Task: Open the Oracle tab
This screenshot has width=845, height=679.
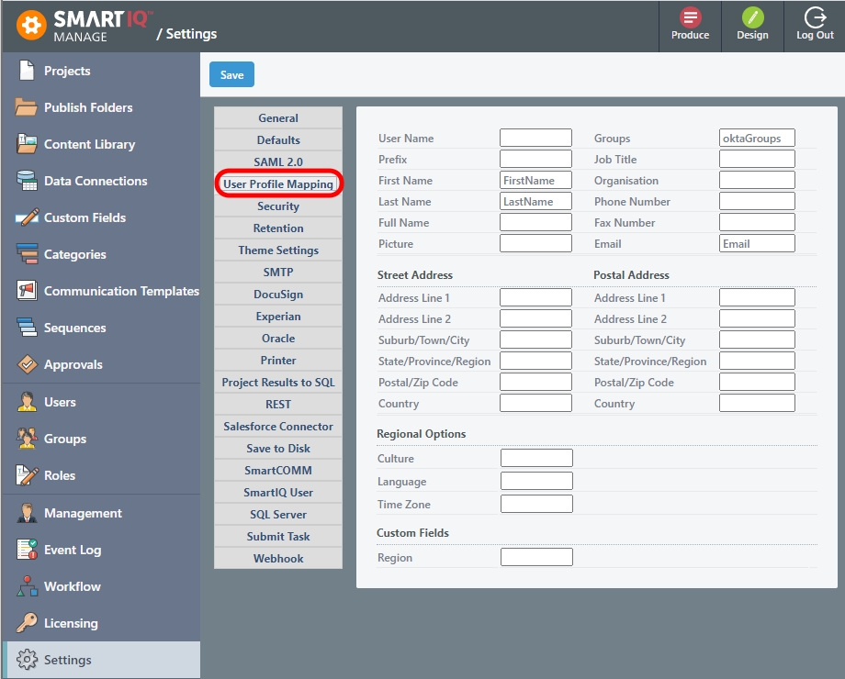Action: tap(278, 339)
